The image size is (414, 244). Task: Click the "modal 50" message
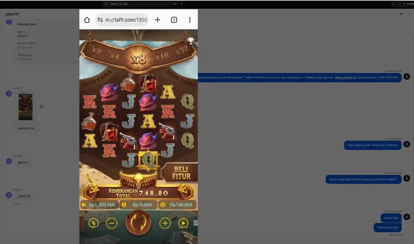(x=24, y=196)
